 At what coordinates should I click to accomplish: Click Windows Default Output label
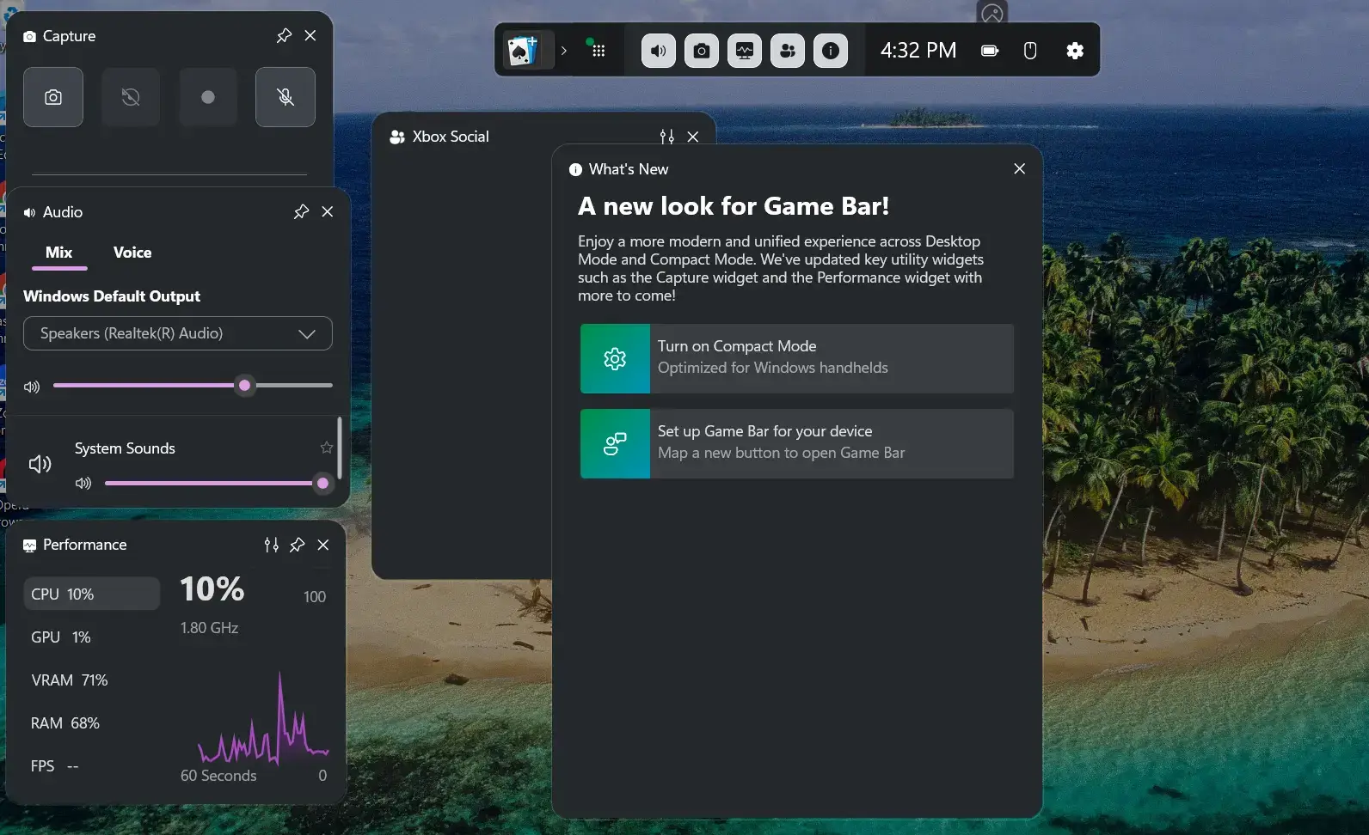[112, 296]
